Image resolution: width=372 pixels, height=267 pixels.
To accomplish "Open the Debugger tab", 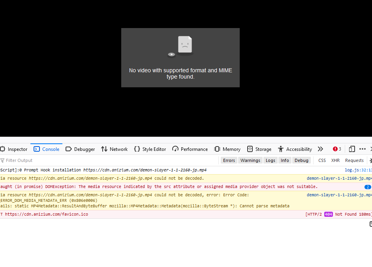I will tap(80, 149).
